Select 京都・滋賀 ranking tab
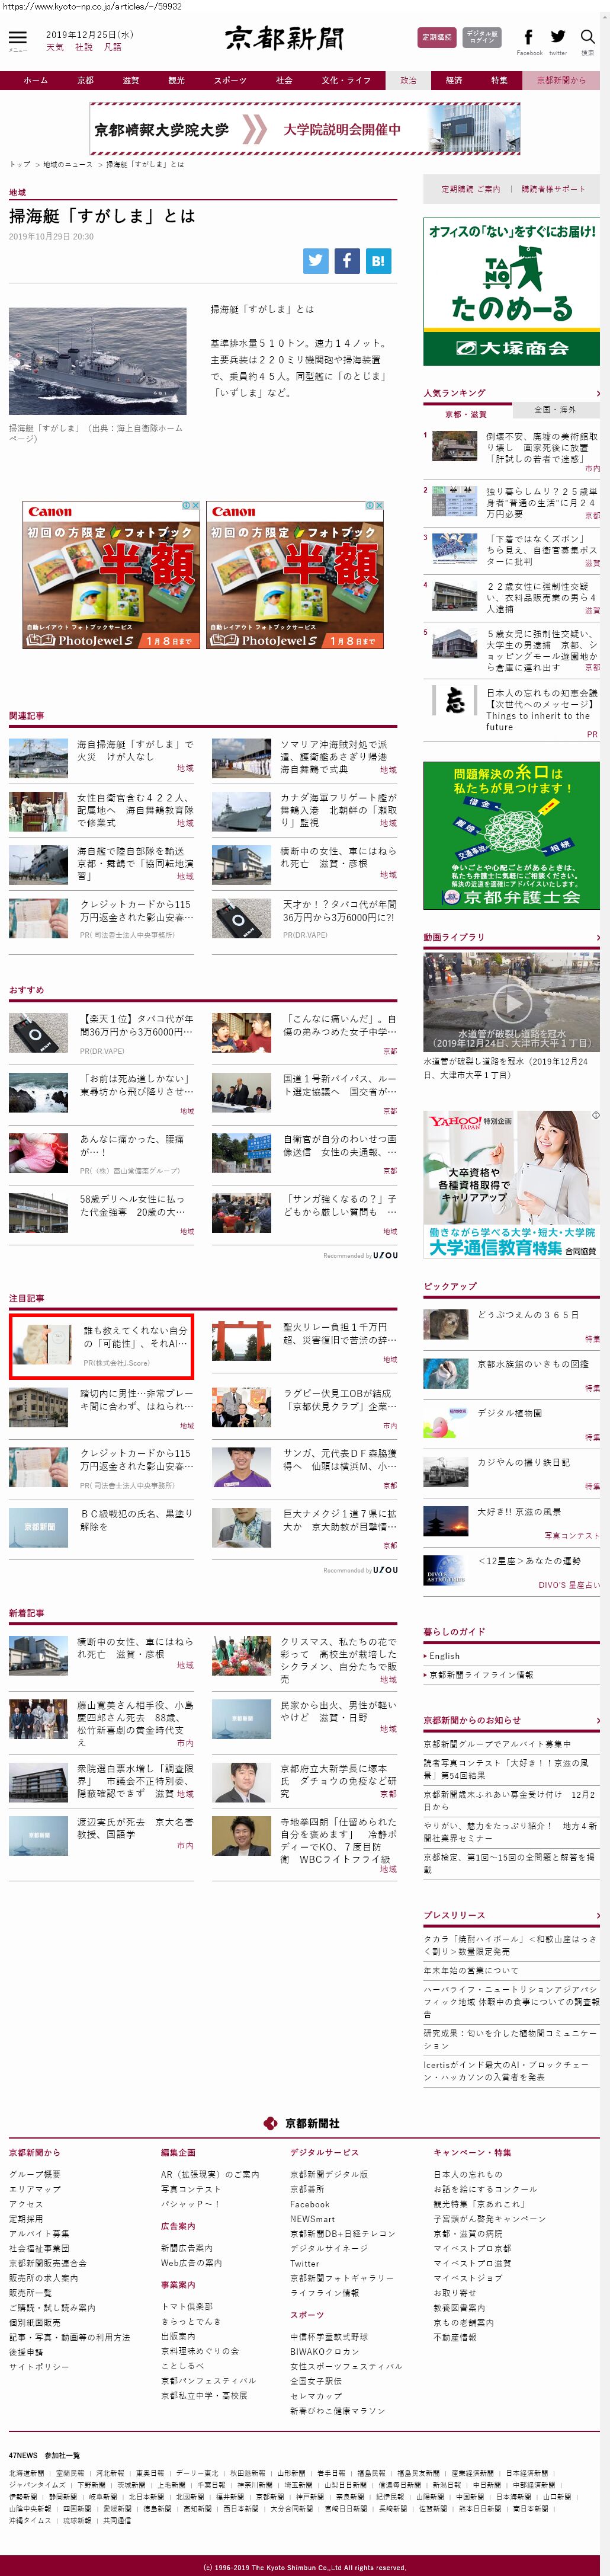 [466, 413]
